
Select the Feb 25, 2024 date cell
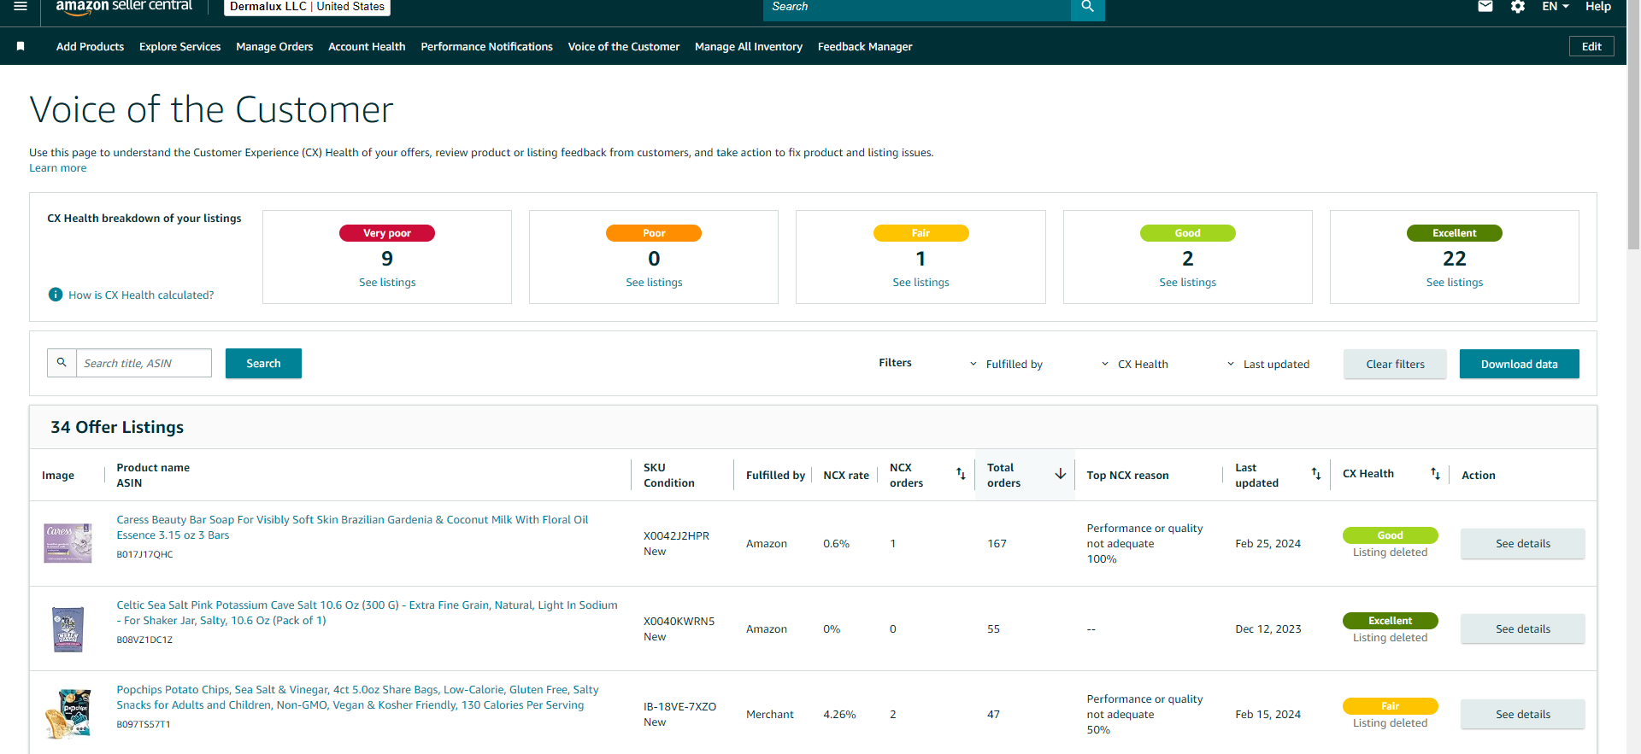tap(1268, 544)
